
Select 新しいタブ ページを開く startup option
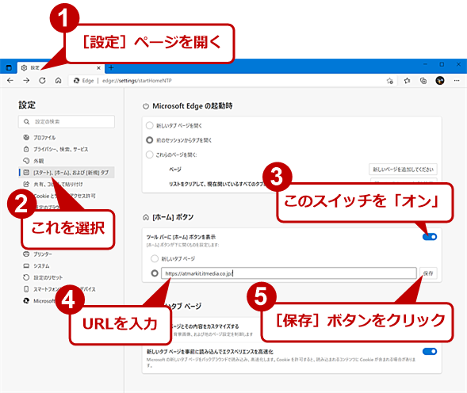click(x=150, y=125)
